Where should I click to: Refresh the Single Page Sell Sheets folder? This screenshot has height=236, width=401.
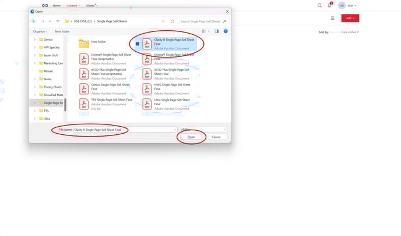pos(172,21)
